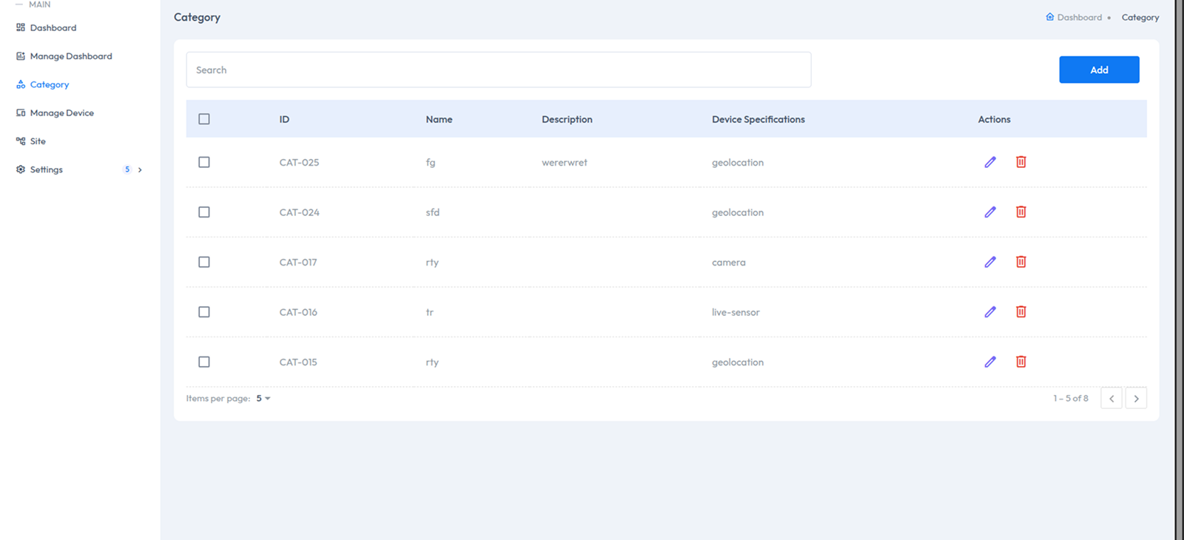The width and height of the screenshot is (1184, 540).
Task: Open the Items per page dropdown
Action: [263, 398]
